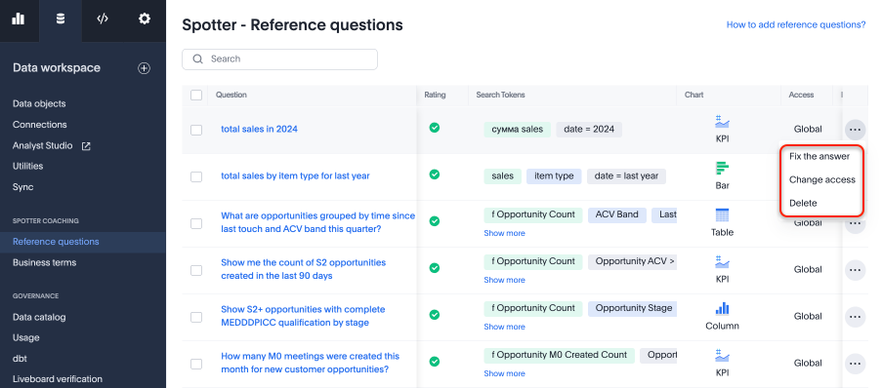This screenshot has height=388, width=882.
Task: Open more options for S2 opportunities count row
Action: [x=855, y=270]
